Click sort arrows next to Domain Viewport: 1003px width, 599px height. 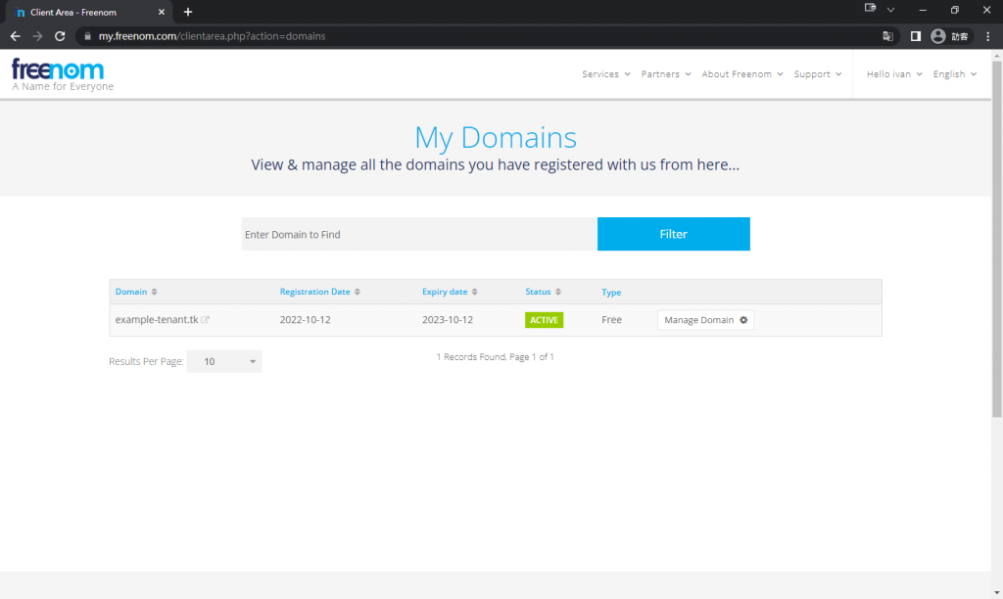click(x=154, y=292)
